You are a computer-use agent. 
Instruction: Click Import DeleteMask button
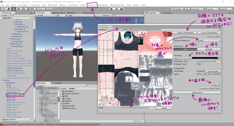[185, 33]
